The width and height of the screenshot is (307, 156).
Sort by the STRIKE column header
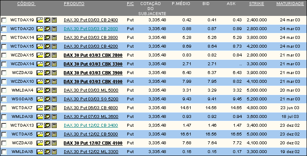click(257, 4)
